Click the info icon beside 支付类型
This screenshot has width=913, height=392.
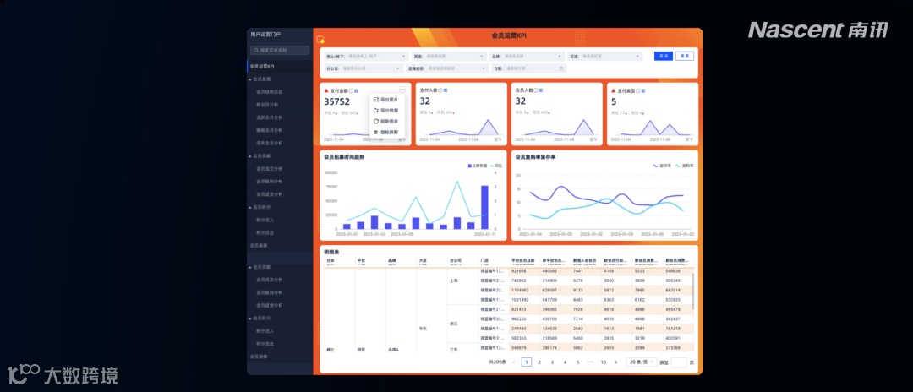639,90
